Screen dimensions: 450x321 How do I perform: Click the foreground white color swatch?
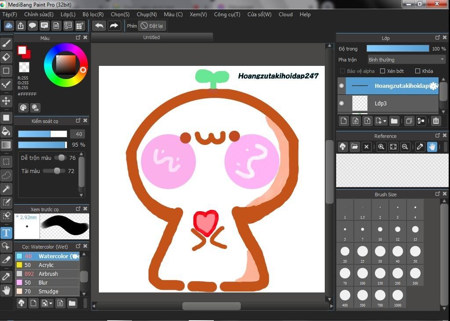[22, 50]
